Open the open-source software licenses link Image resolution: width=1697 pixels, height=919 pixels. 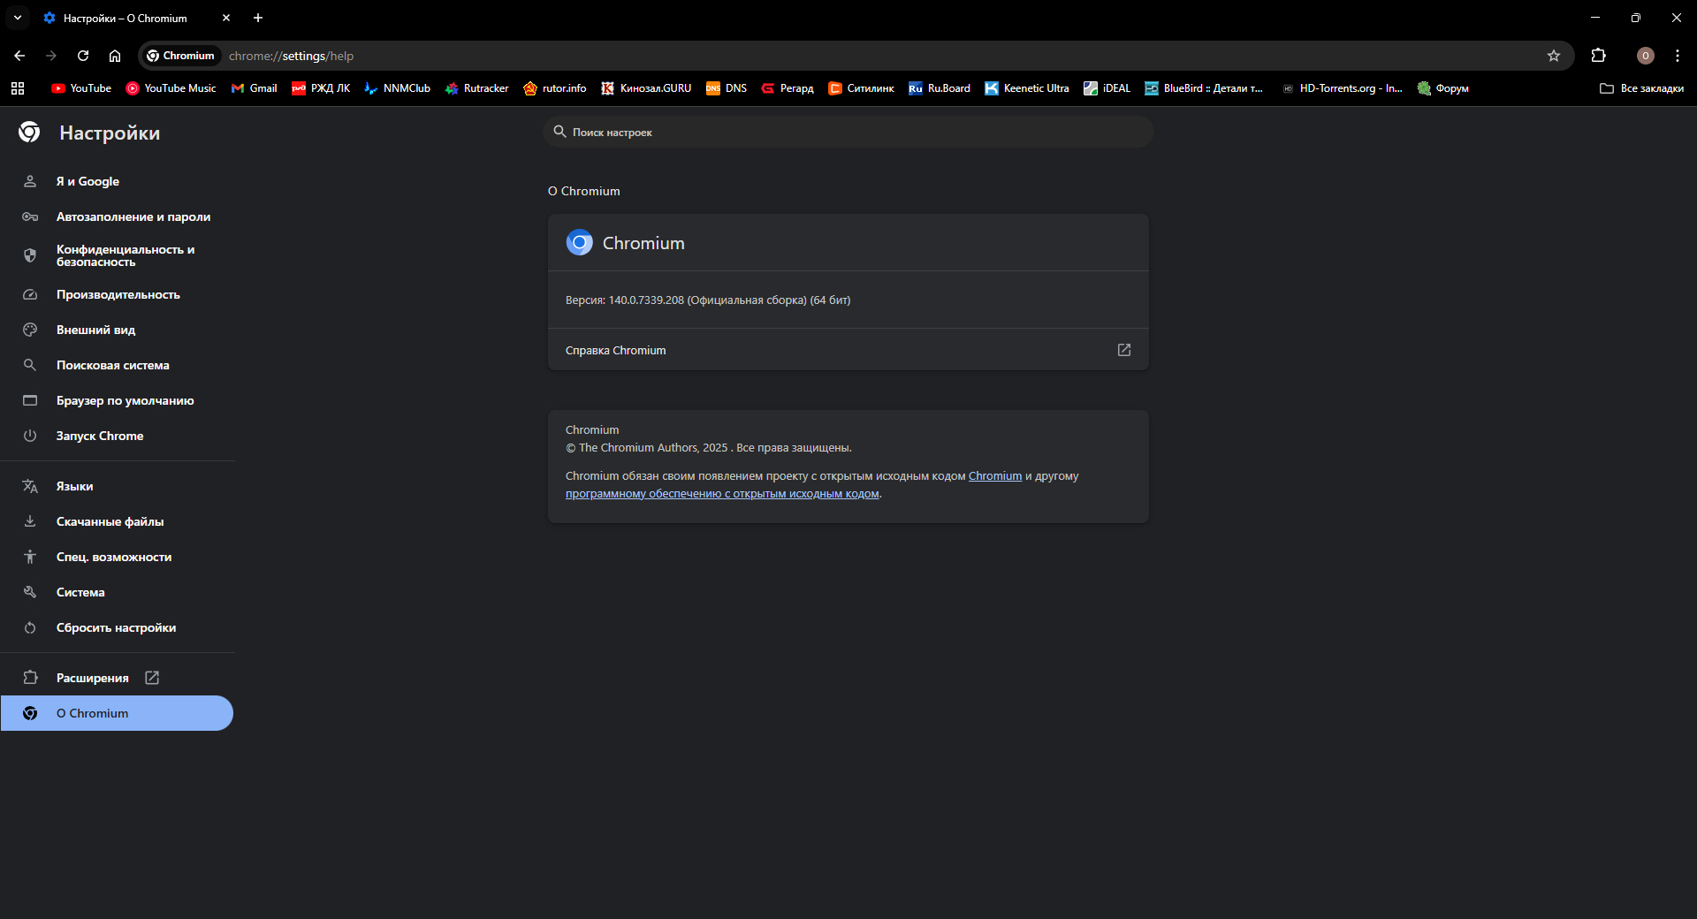coord(722,494)
